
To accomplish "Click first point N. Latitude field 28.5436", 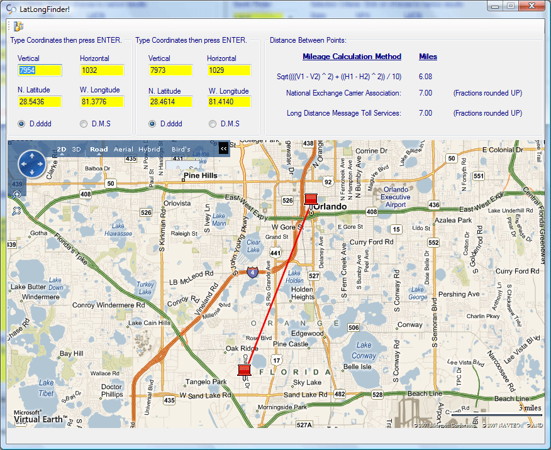I will 40,102.
